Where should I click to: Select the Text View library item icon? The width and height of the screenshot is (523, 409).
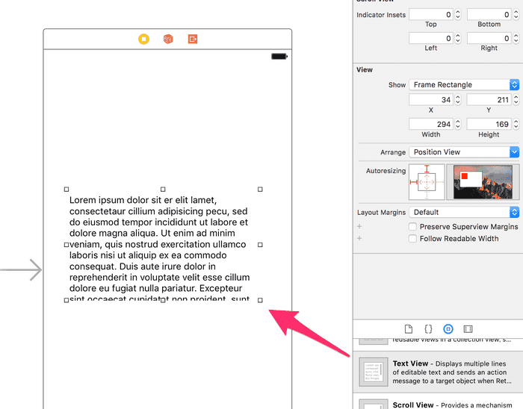click(373, 372)
